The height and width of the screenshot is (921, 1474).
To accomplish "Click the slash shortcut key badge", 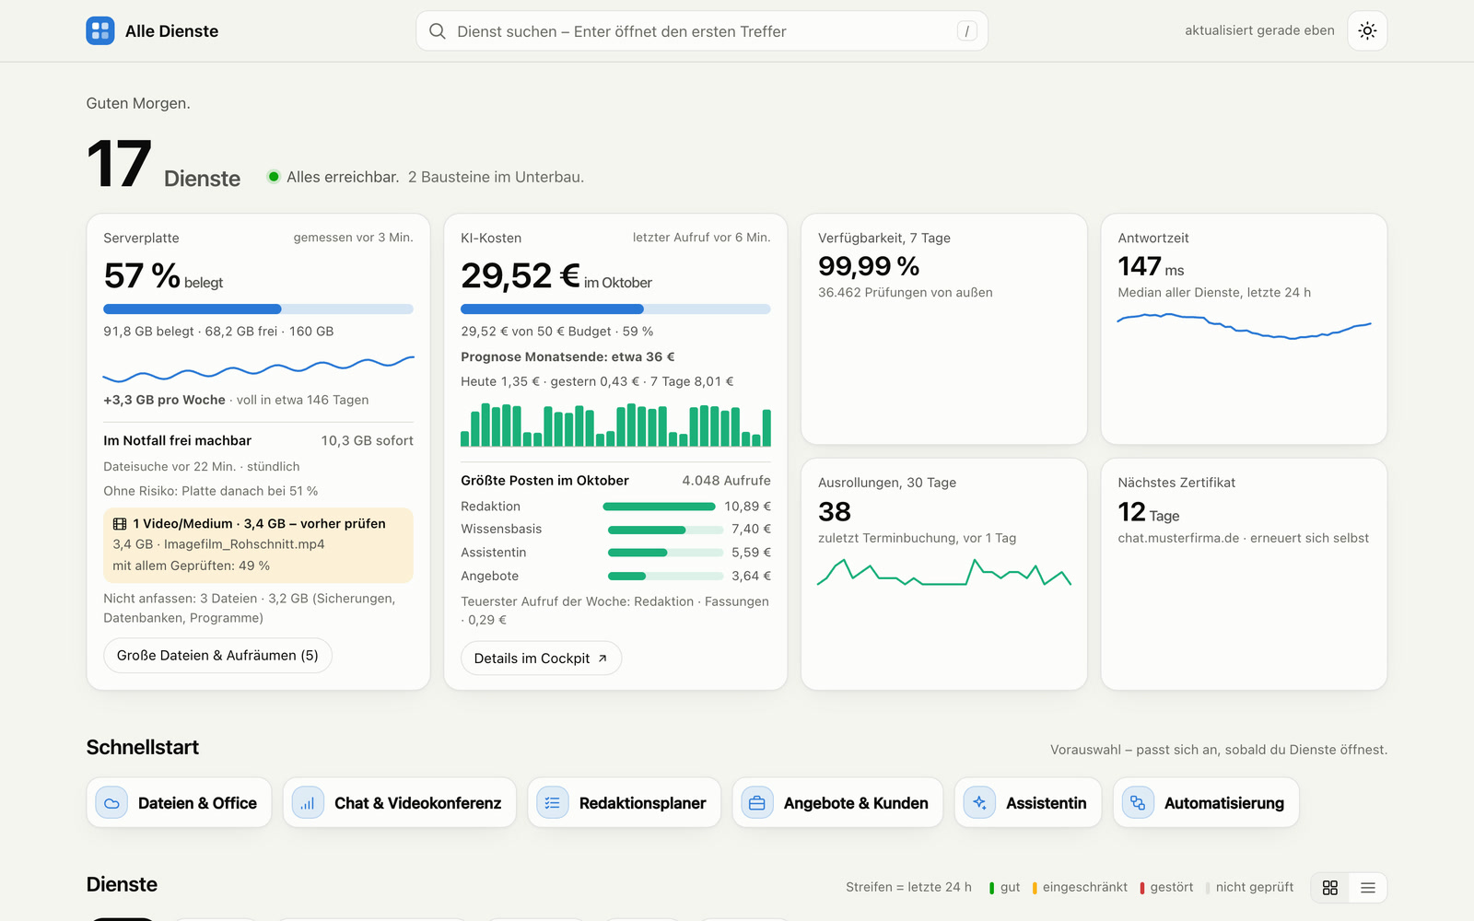I will click(966, 31).
